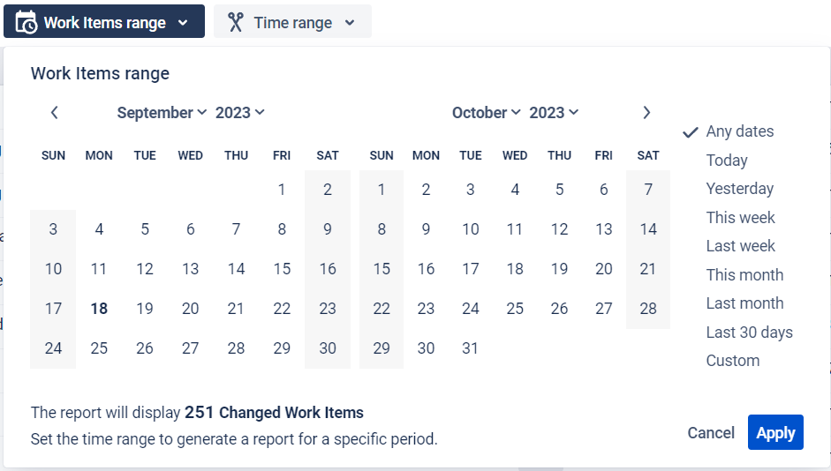Viewport: 831px width, 471px height.
Task: Open the September month dropdown
Action: (x=162, y=113)
